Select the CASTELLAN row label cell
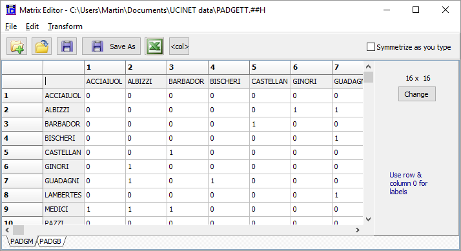Image resolution: width=461 pixels, height=251 pixels. point(63,152)
